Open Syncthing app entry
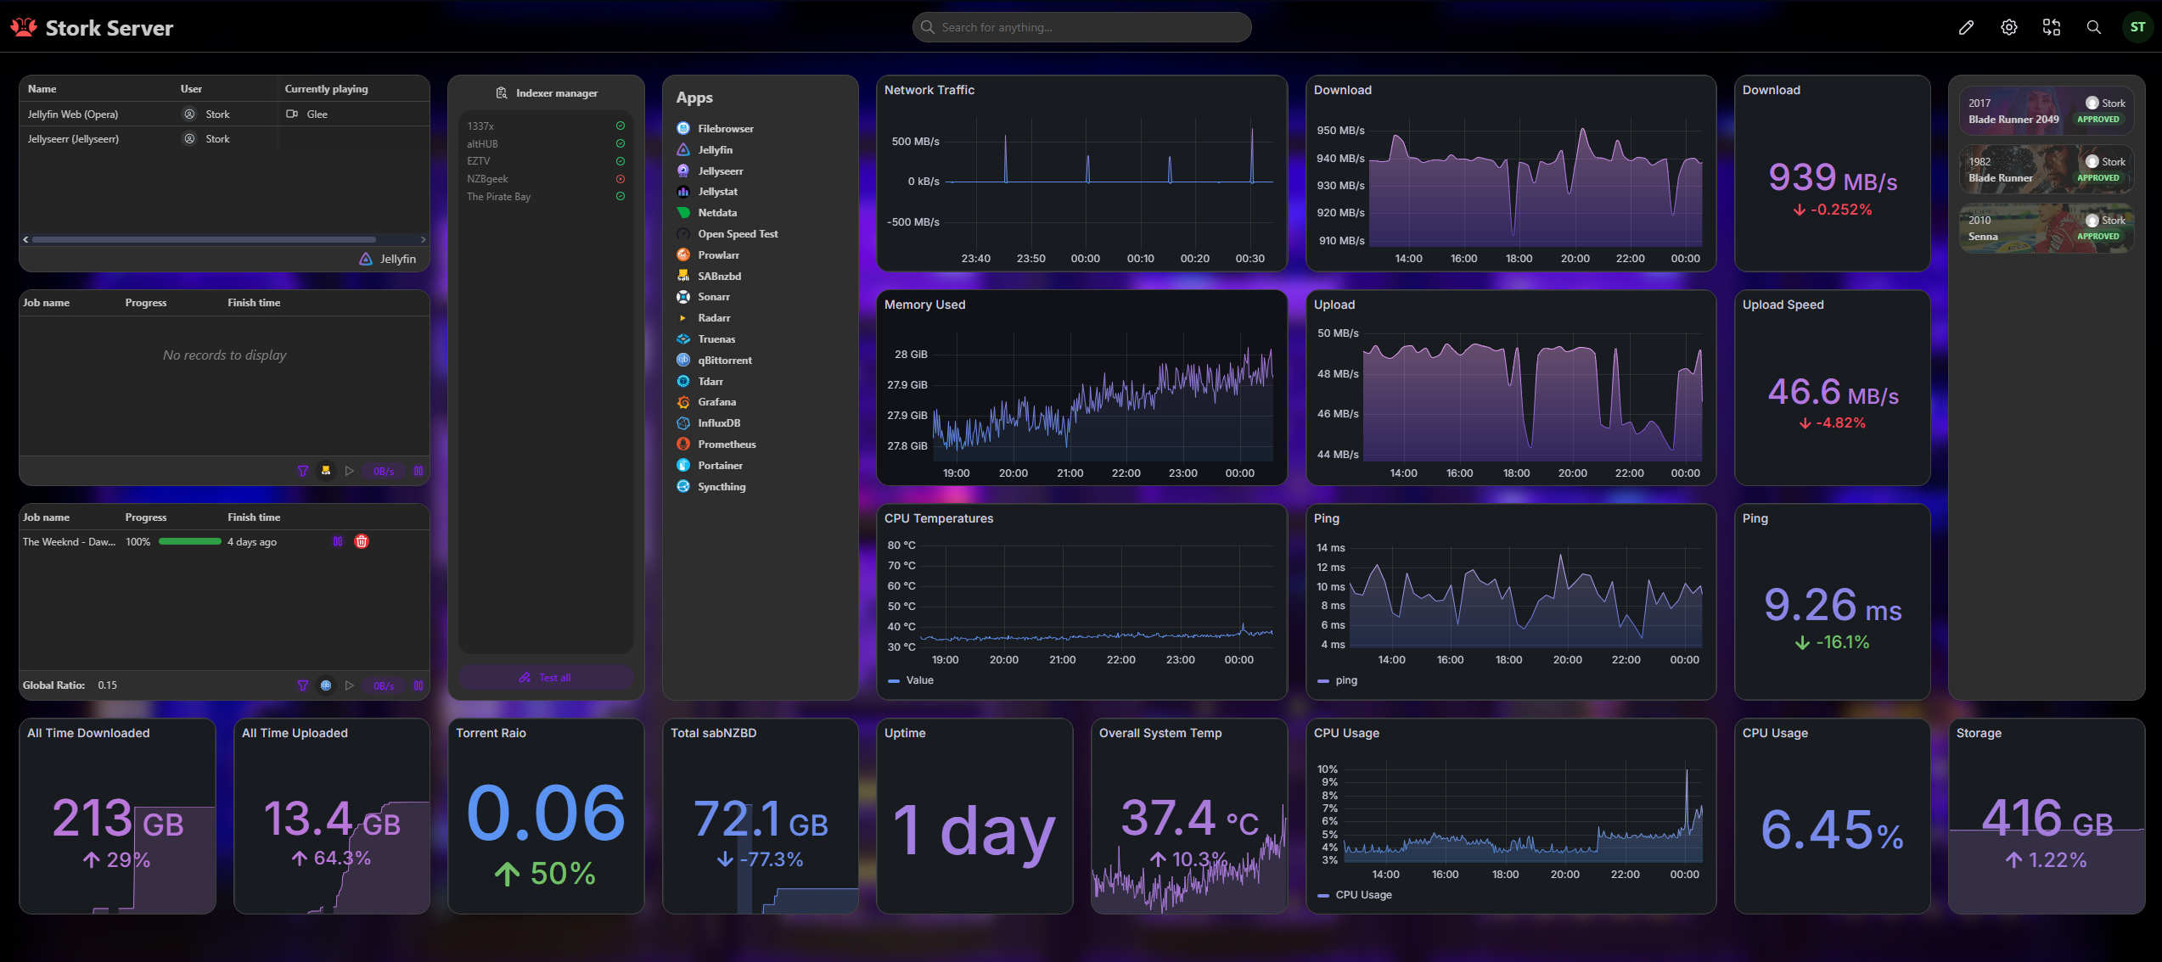 [x=711, y=487]
